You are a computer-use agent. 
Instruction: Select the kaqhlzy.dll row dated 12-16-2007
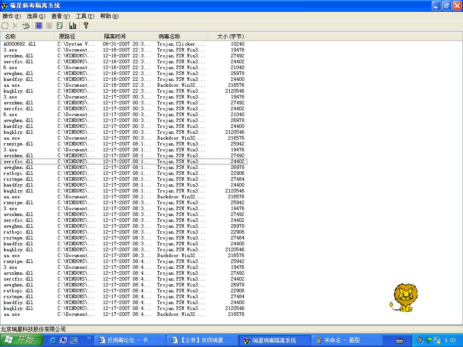(x=124, y=91)
